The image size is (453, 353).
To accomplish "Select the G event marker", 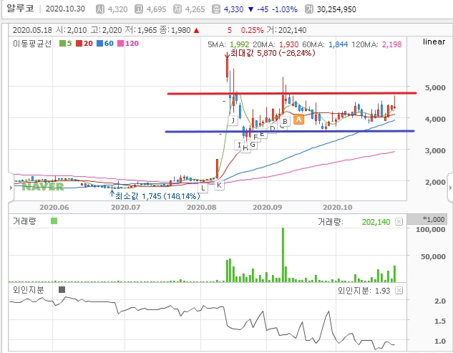I will 253,144.
